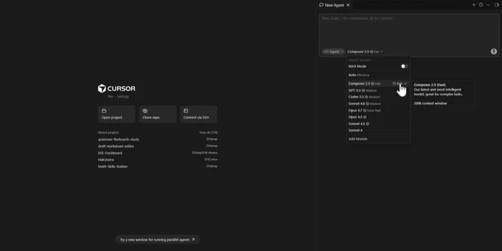Open recent project draft-markdown-editor
This screenshot has height=251, width=502.
(x=116, y=146)
